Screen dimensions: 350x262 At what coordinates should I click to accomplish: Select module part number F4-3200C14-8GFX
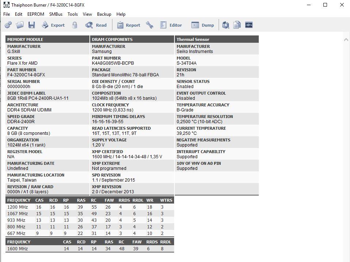[x=26, y=75]
